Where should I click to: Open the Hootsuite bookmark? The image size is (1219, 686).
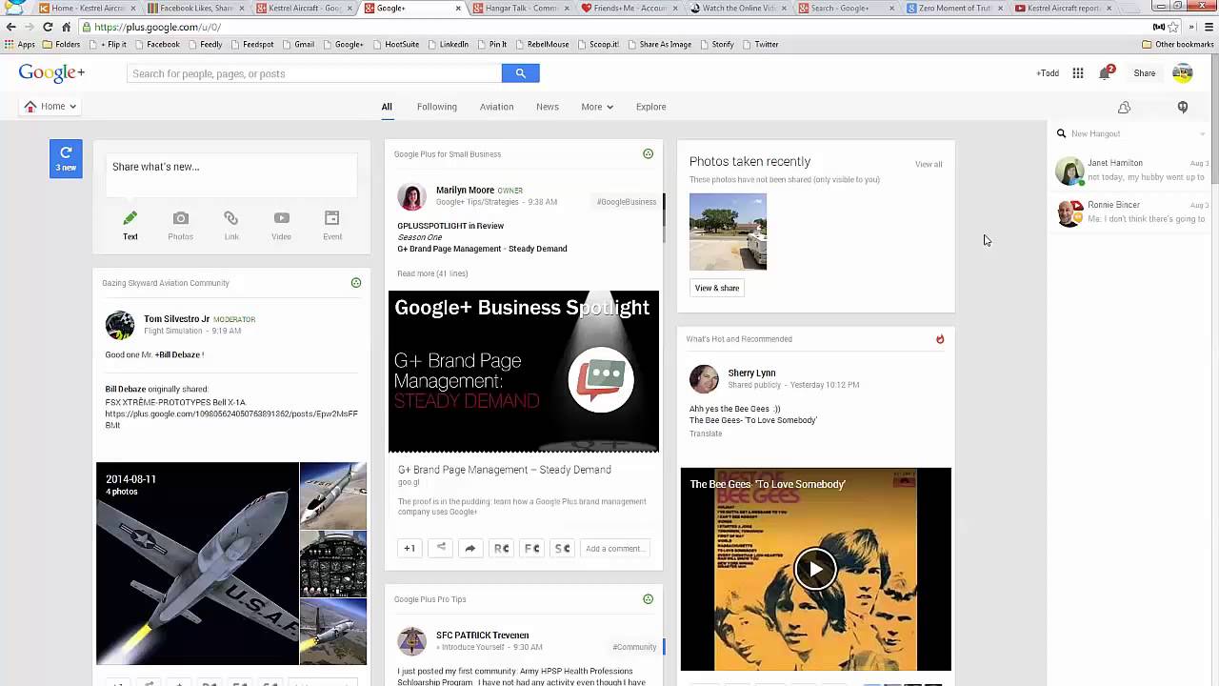point(399,44)
